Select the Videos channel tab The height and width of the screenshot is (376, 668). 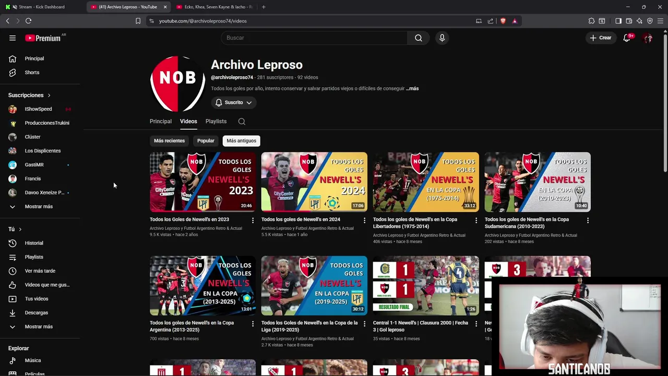tap(188, 121)
